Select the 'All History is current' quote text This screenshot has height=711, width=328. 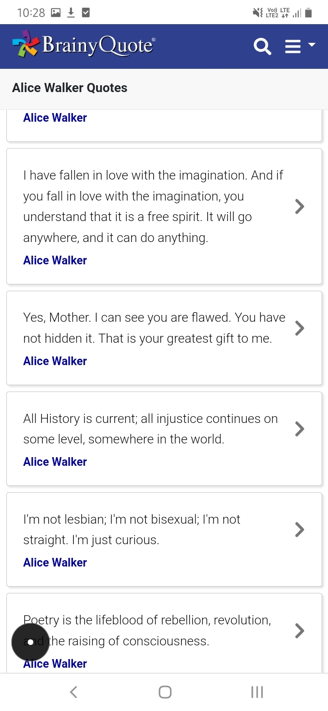(x=150, y=429)
